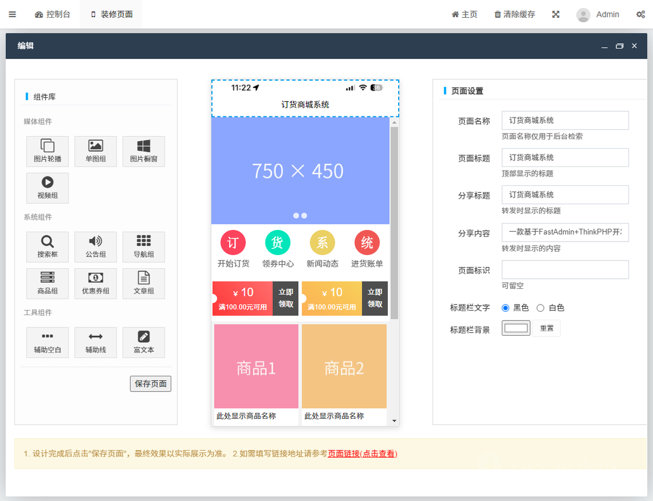Click the 保存页面 button
The image size is (653, 501).
[x=151, y=384]
